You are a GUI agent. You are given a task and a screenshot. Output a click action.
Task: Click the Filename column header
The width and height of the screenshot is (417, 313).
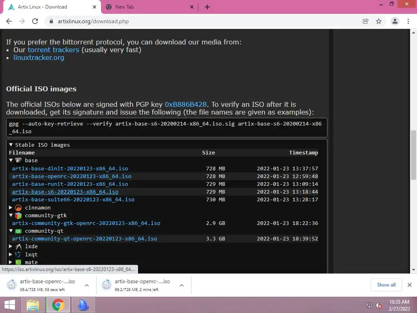(x=22, y=152)
